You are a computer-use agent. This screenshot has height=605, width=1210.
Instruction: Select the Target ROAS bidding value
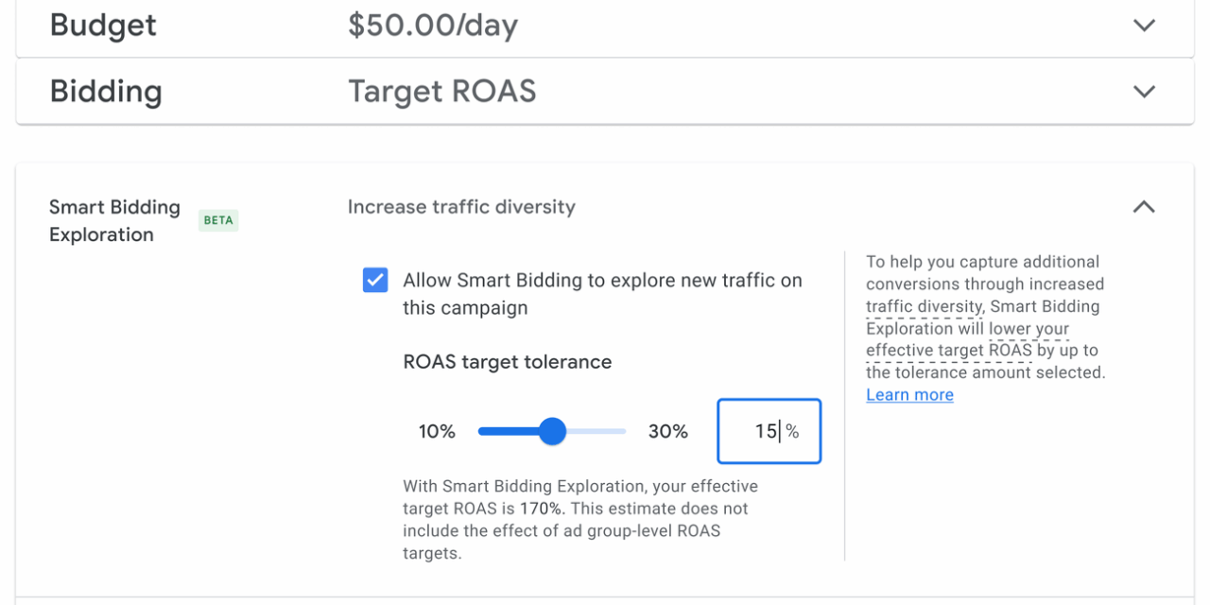click(442, 91)
